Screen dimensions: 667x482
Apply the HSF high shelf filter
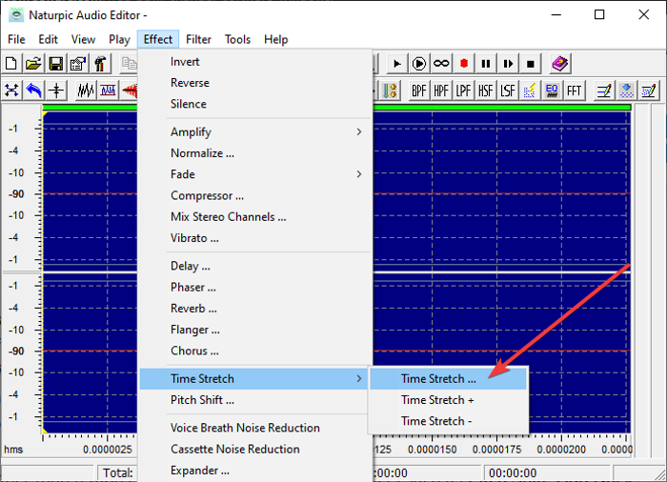pyautogui.click(x=485, y=90)
